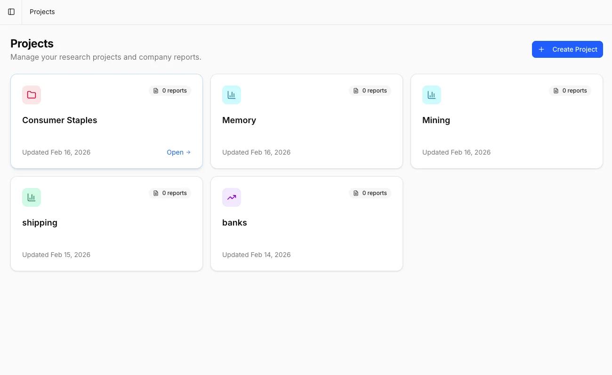Click the Memory project title

[x=239, y=120]
